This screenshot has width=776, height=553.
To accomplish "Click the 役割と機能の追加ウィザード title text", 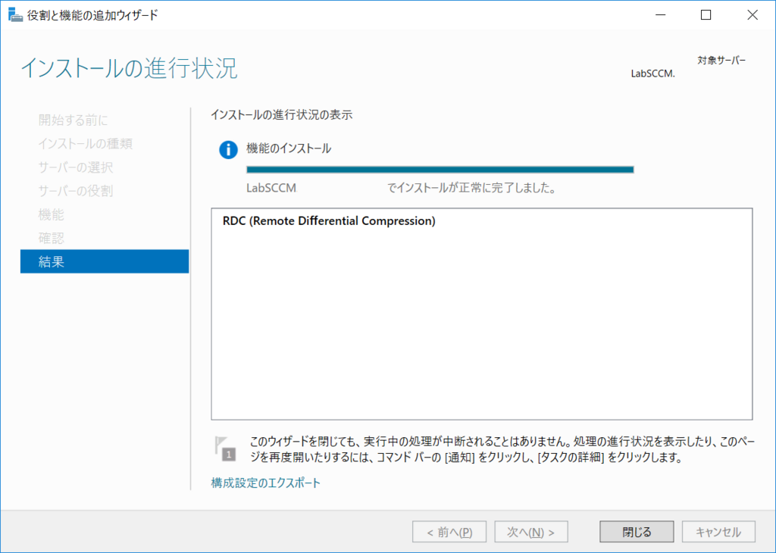I will (92, 15).
